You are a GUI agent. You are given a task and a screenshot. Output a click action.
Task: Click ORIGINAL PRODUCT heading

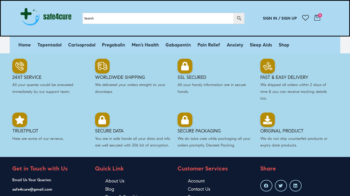[282, 131]
